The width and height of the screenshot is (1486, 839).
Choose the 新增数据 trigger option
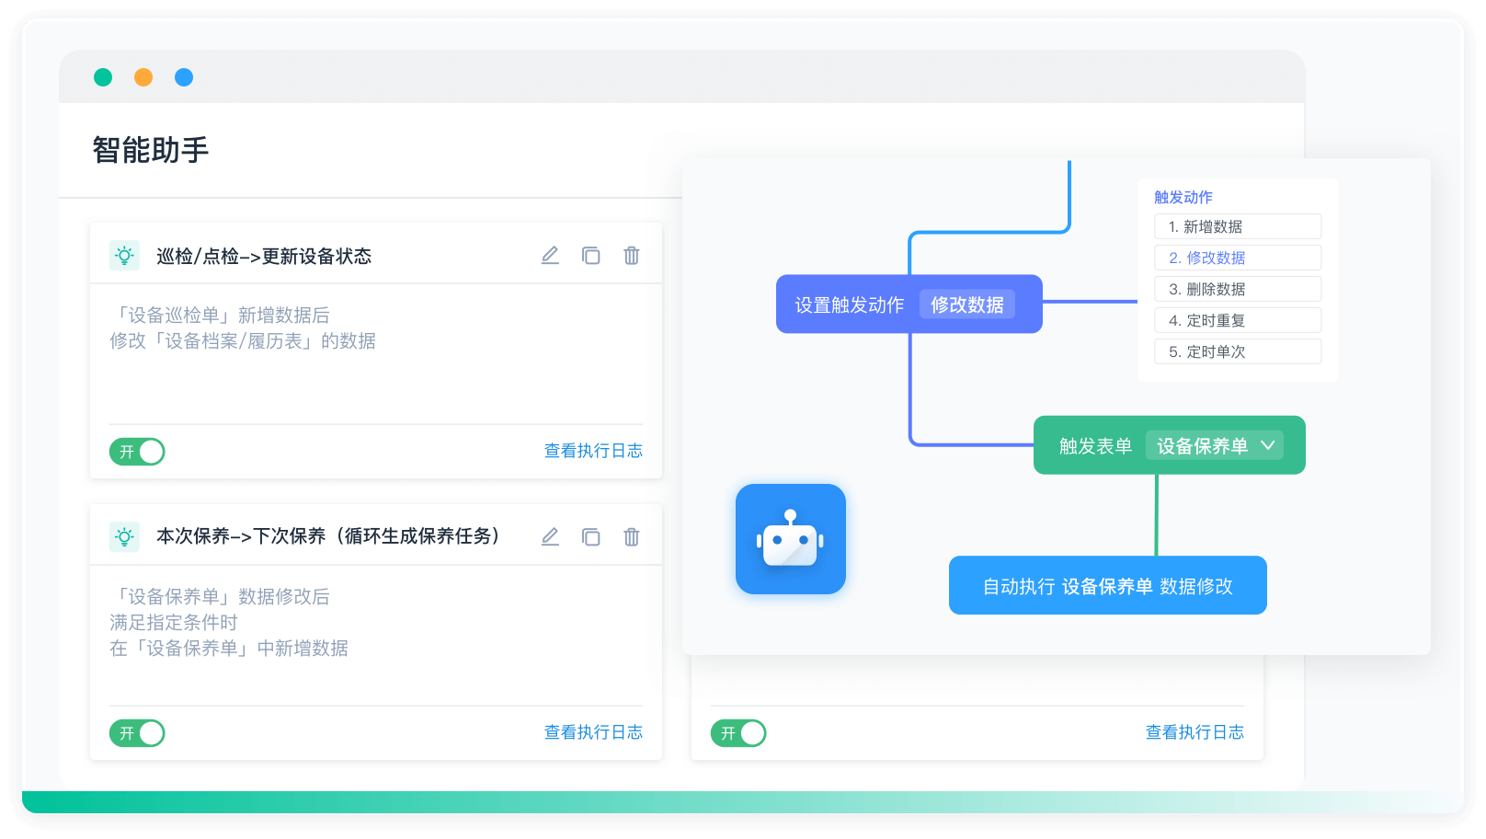pyautogui.click(x=1237, y=225)
